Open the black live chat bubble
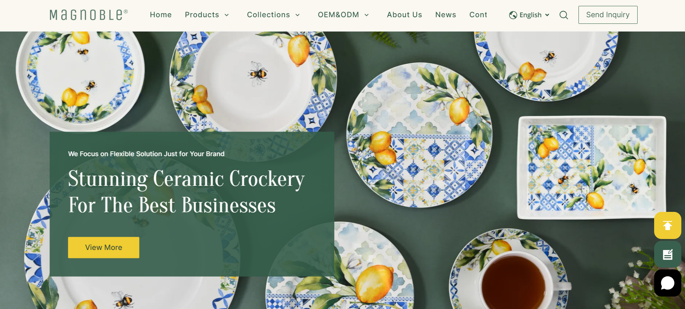Screen dimensions: 685x309 click(667, 283)
